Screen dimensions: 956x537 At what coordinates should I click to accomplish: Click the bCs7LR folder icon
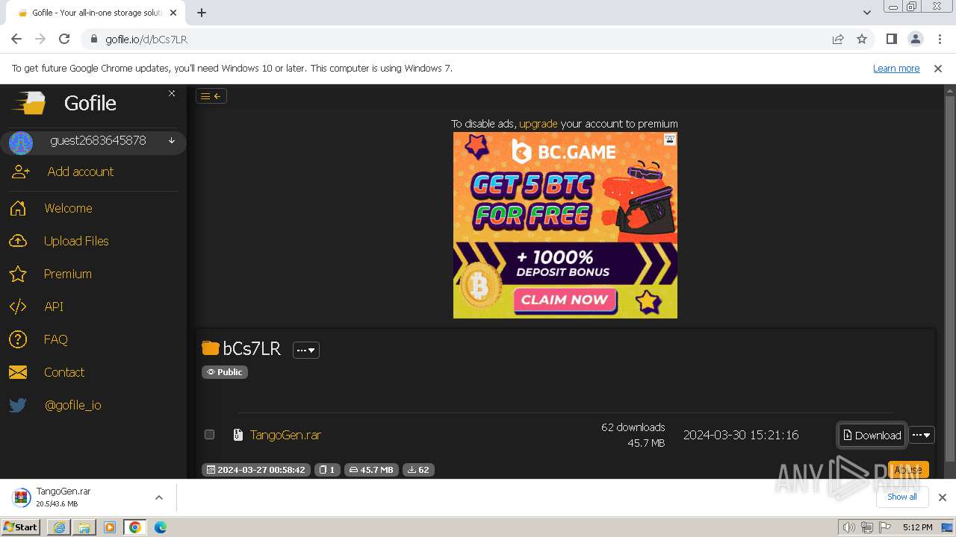point(211,348)
